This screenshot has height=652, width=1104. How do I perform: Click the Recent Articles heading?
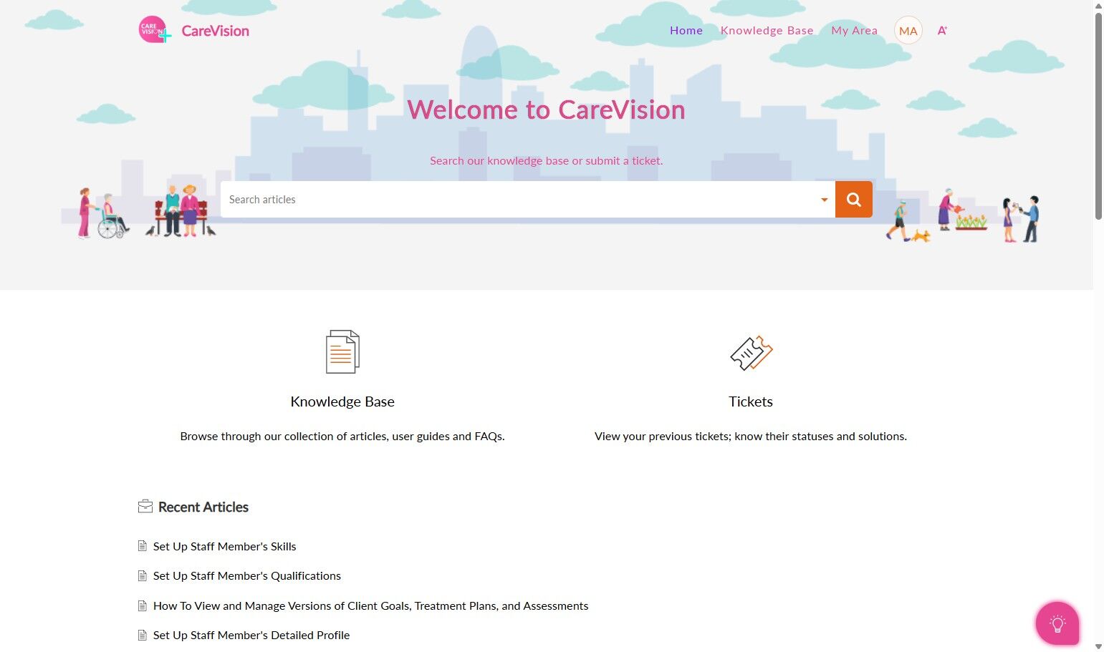point(203,507)
